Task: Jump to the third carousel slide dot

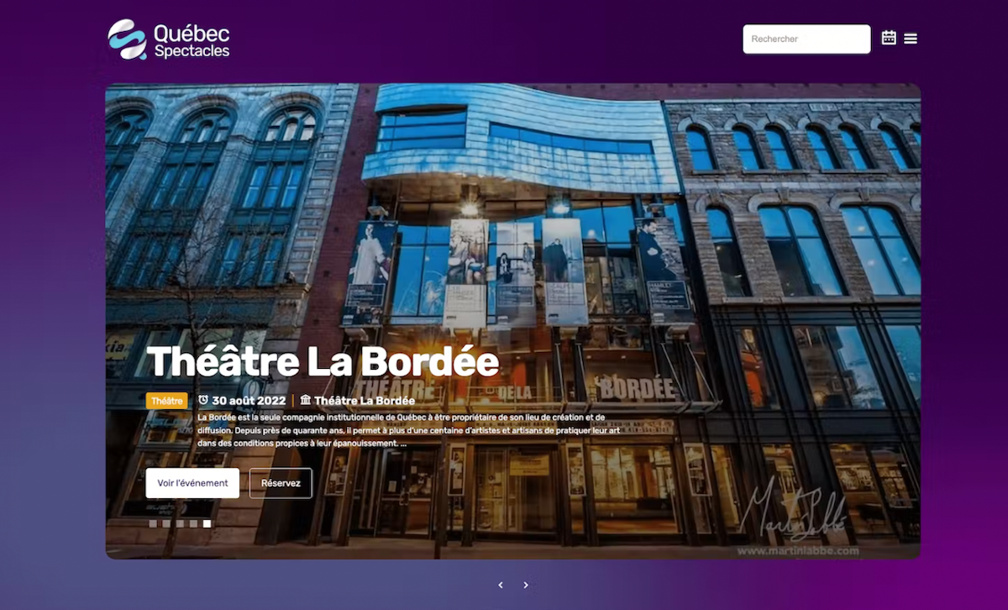Action: pyautogui.click(x=180, y=523)
